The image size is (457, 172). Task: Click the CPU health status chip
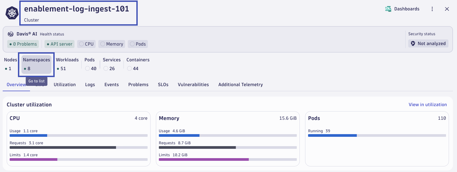tap(86, 44)
